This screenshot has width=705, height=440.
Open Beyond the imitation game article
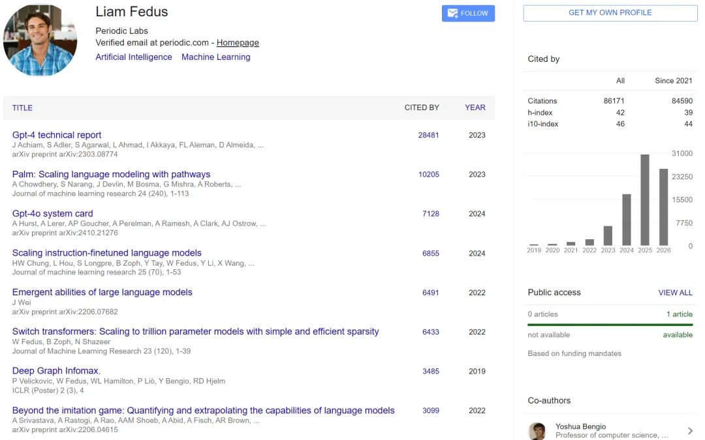click(203, 411)
